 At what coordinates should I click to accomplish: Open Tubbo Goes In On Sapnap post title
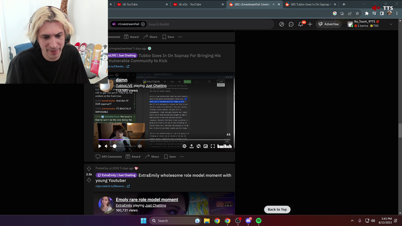coord(165,58)
